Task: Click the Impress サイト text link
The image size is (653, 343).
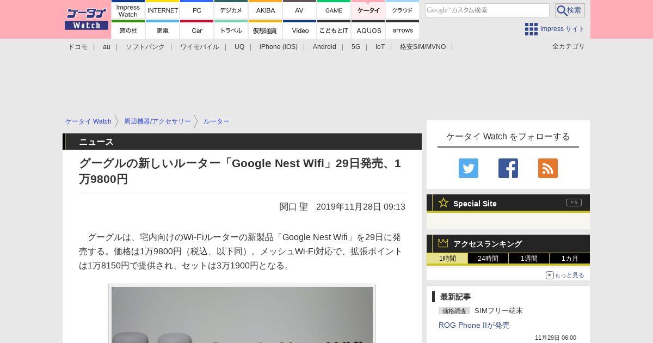Action: pyautogui.click(x=563, y=29)
